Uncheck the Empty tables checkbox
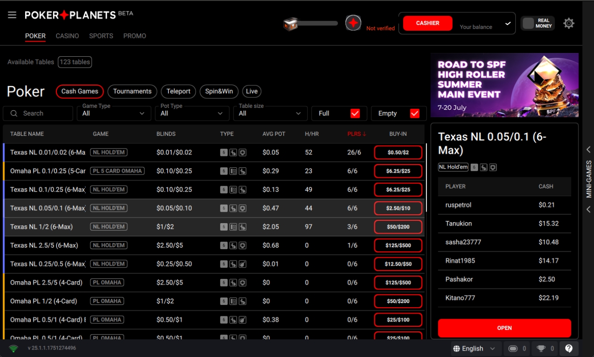This screenshot has height=357, width=594. (x=414, y=113)
